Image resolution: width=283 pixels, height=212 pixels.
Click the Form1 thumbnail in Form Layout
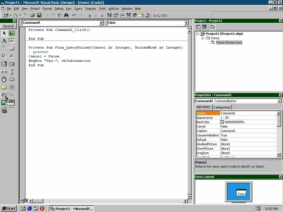pos(241,192)
